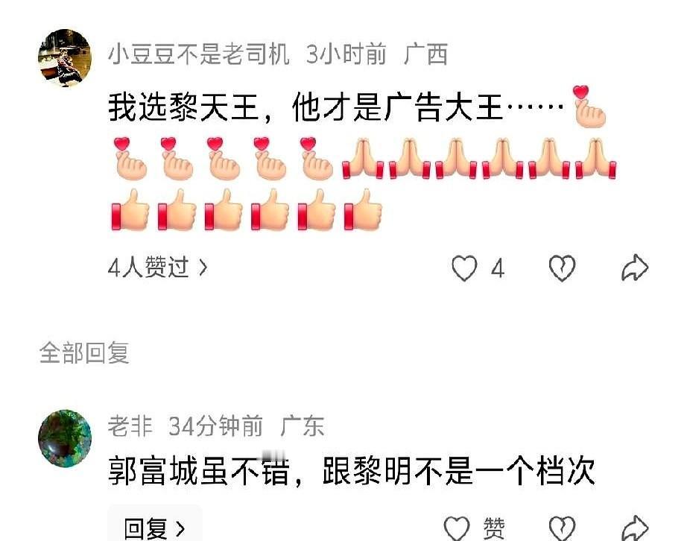Share 老非's reply via arrow icon
The height and width of the screenshot is (541, 687).
pyautogui.click(x=635, y=528)
